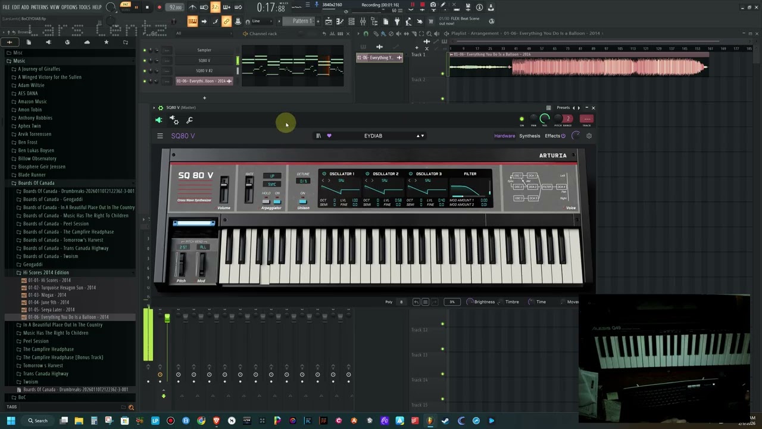762x429 pixels.
Task: Expand the BoC folder in browser
Action: [21, 397]
